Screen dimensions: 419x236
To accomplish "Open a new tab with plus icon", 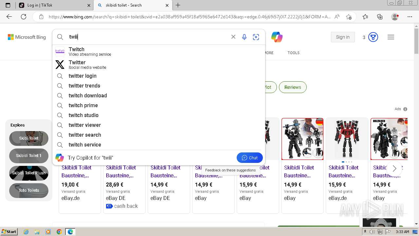I will 178,5.
